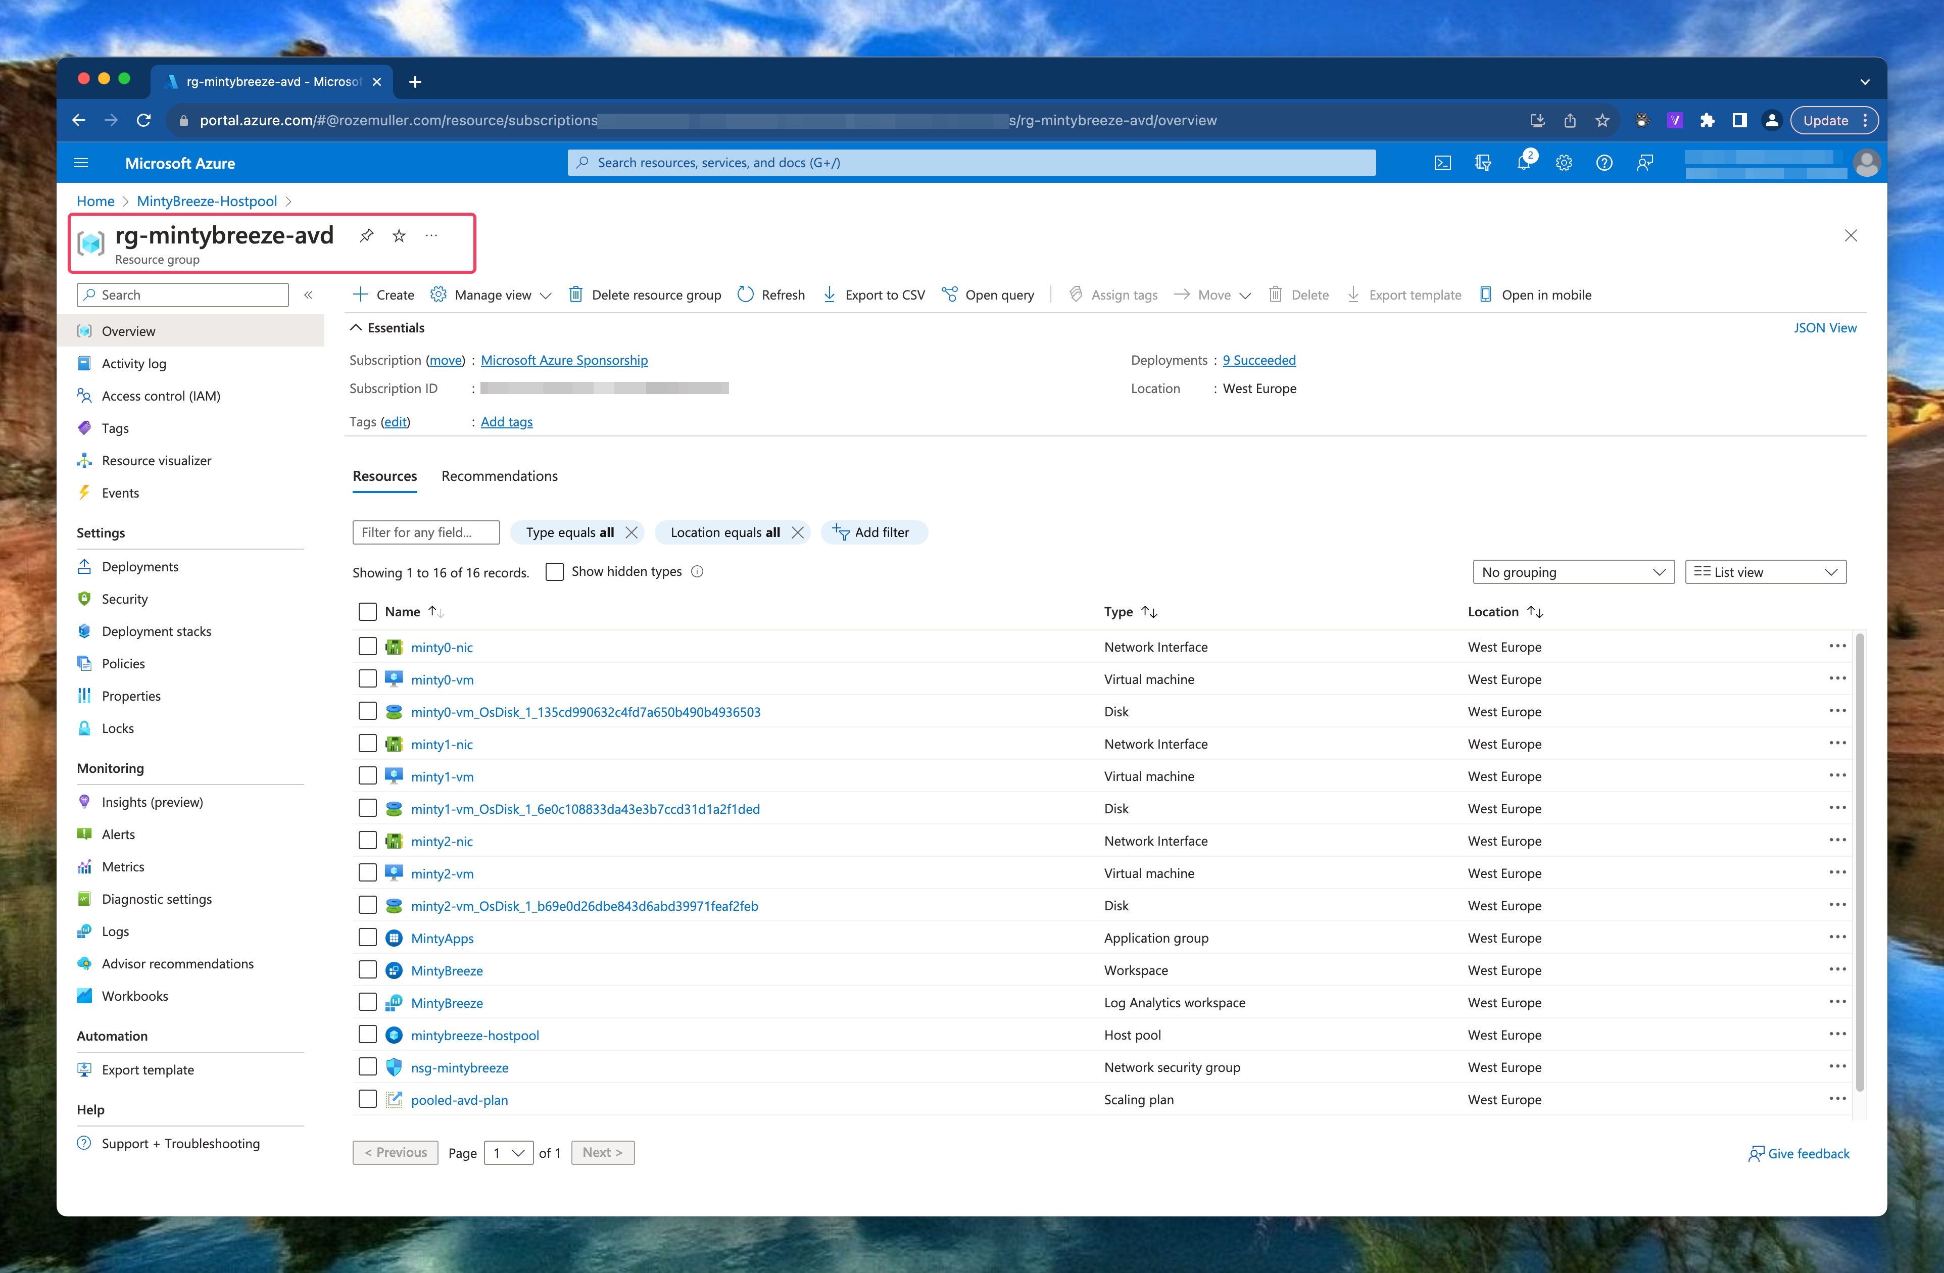Screen dimensions: 1944x1273
Task: Expand the Manage view dropdown
Action: click(491, 295)
